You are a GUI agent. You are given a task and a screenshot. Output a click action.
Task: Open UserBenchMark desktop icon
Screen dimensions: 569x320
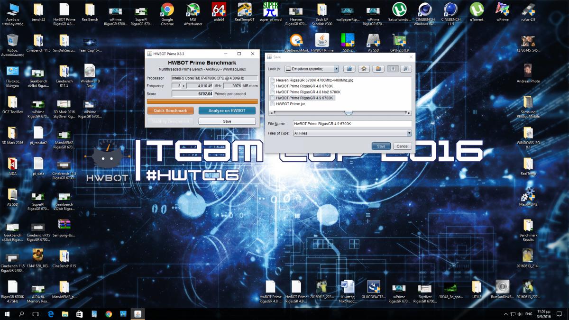296,43
